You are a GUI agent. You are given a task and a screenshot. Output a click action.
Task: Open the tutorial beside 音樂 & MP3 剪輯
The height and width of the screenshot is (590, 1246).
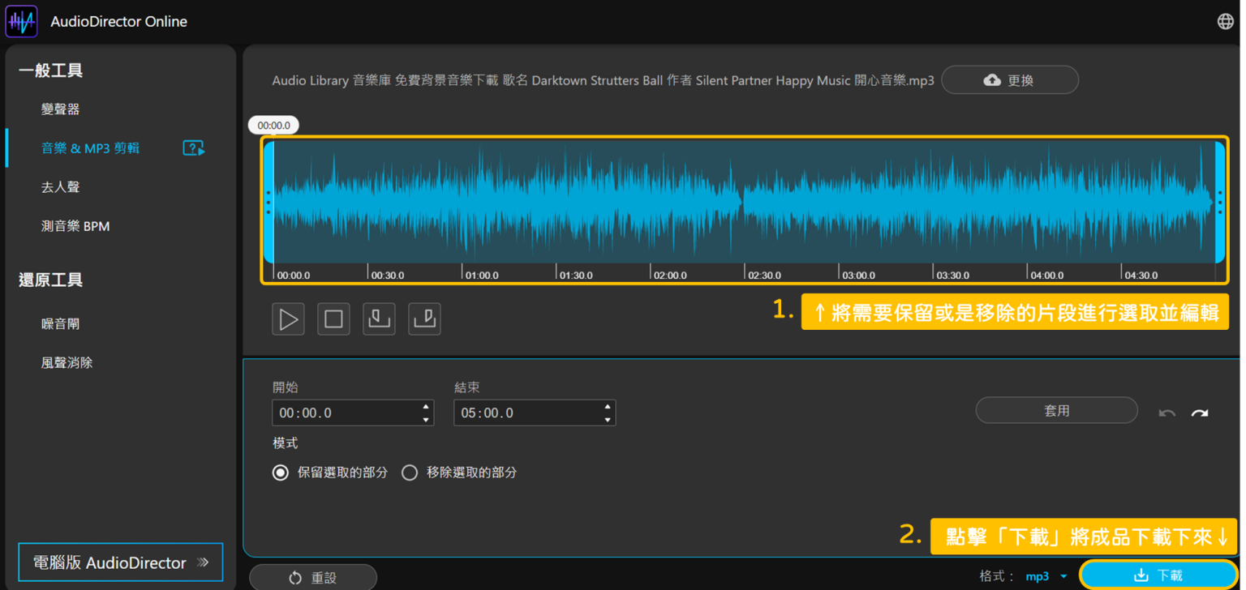(193, 147)
